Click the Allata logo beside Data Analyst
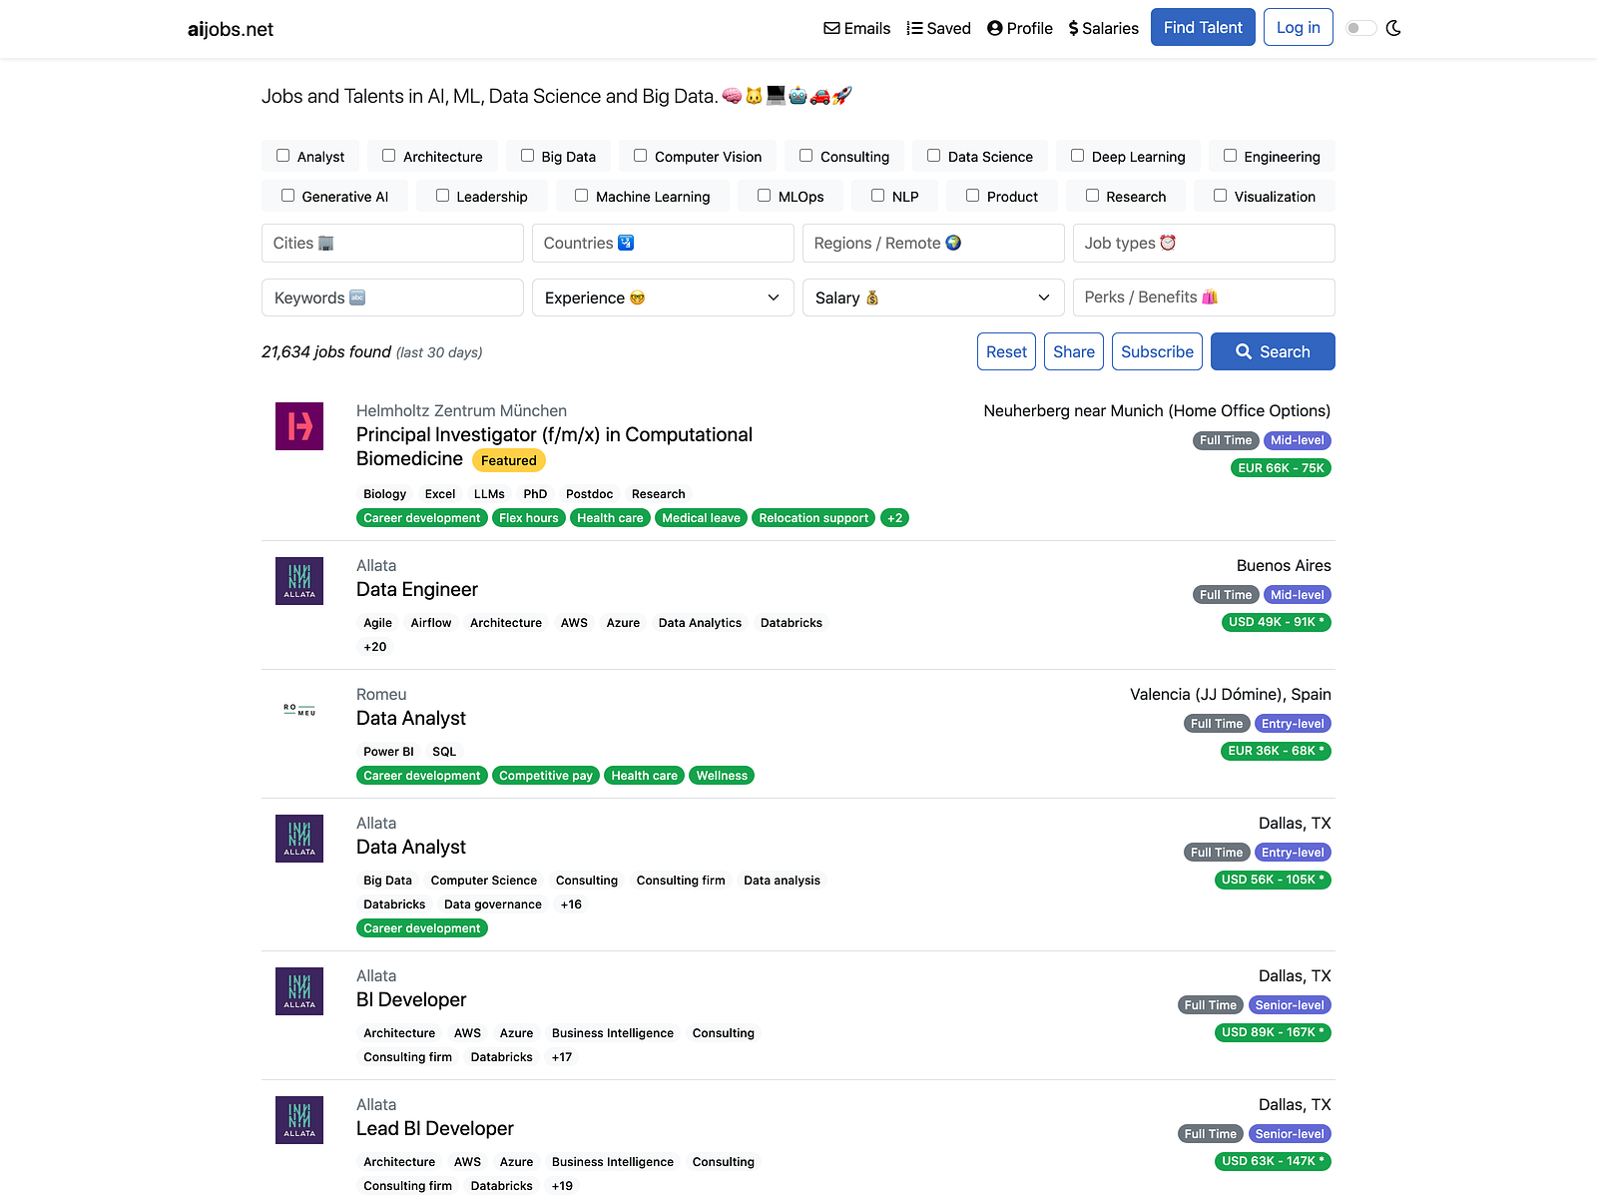This screenshot has height=1198, width=1597. click(x=299, y=839)
